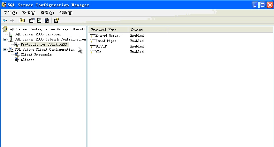Sort by the Protocol Name column header
The image size is (274, 147).
point(108,30)
